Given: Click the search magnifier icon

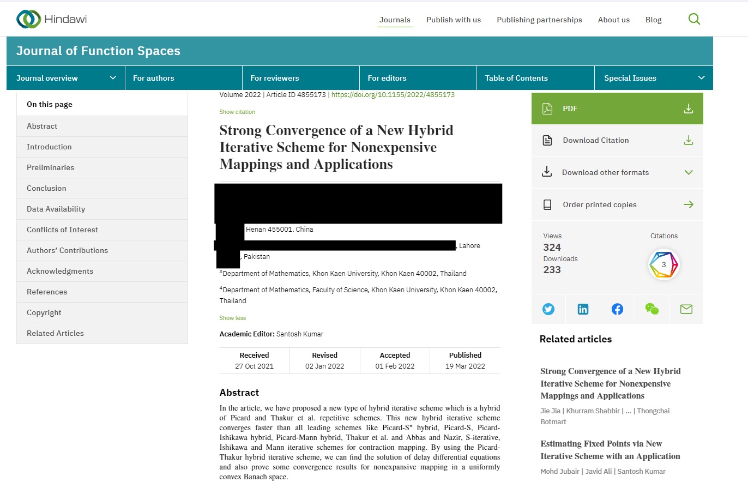Looking at the screenshot, I should [694, 19].
